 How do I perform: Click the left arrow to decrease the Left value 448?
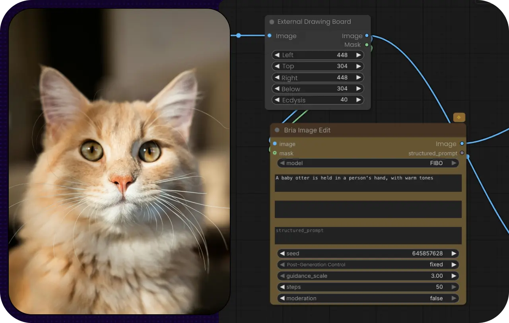coord(277,55)
